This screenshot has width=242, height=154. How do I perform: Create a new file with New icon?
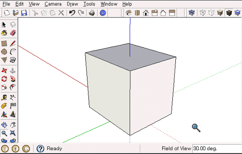click(7, 13)
